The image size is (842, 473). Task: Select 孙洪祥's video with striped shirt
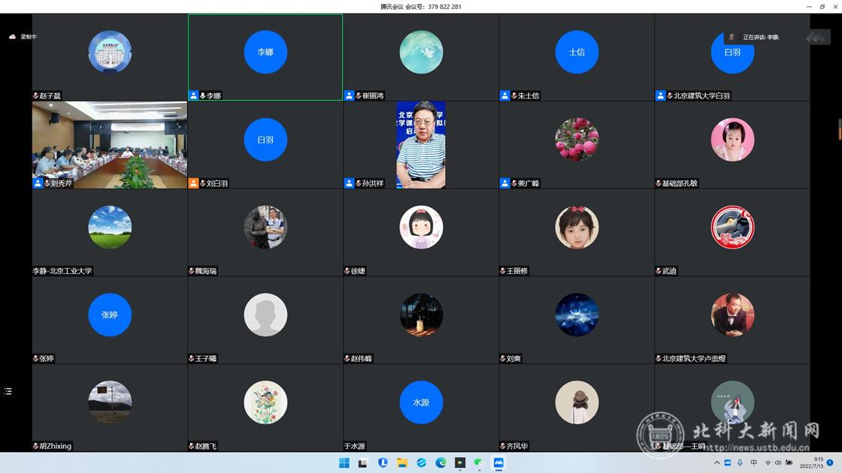pyautogui.click(x=421, y=145)
